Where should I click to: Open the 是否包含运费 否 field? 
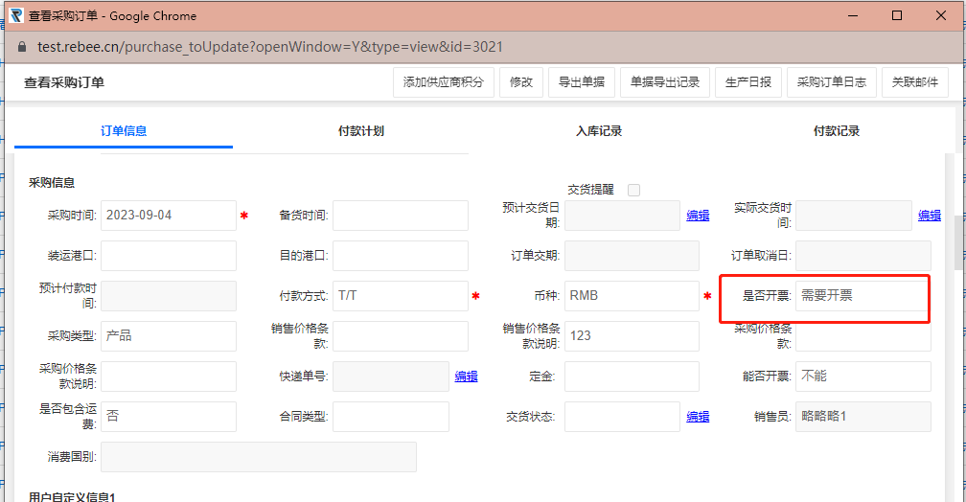(x=169, y=417)
